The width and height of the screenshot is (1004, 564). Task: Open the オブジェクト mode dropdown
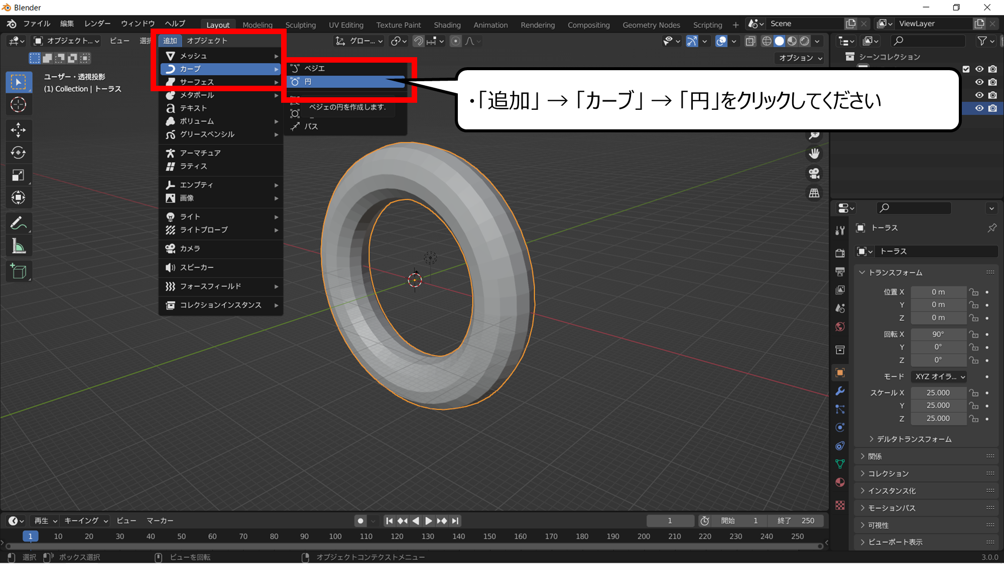[x=66, y=41]
